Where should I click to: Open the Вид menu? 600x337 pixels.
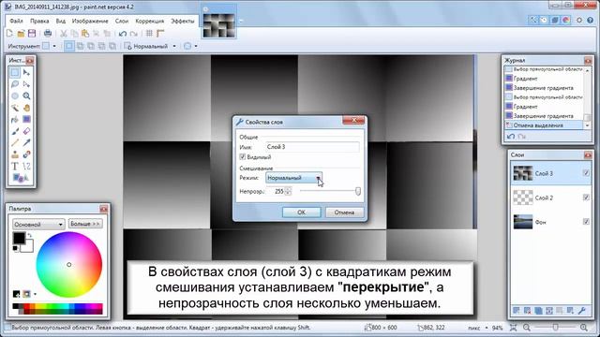pos(60,21)
